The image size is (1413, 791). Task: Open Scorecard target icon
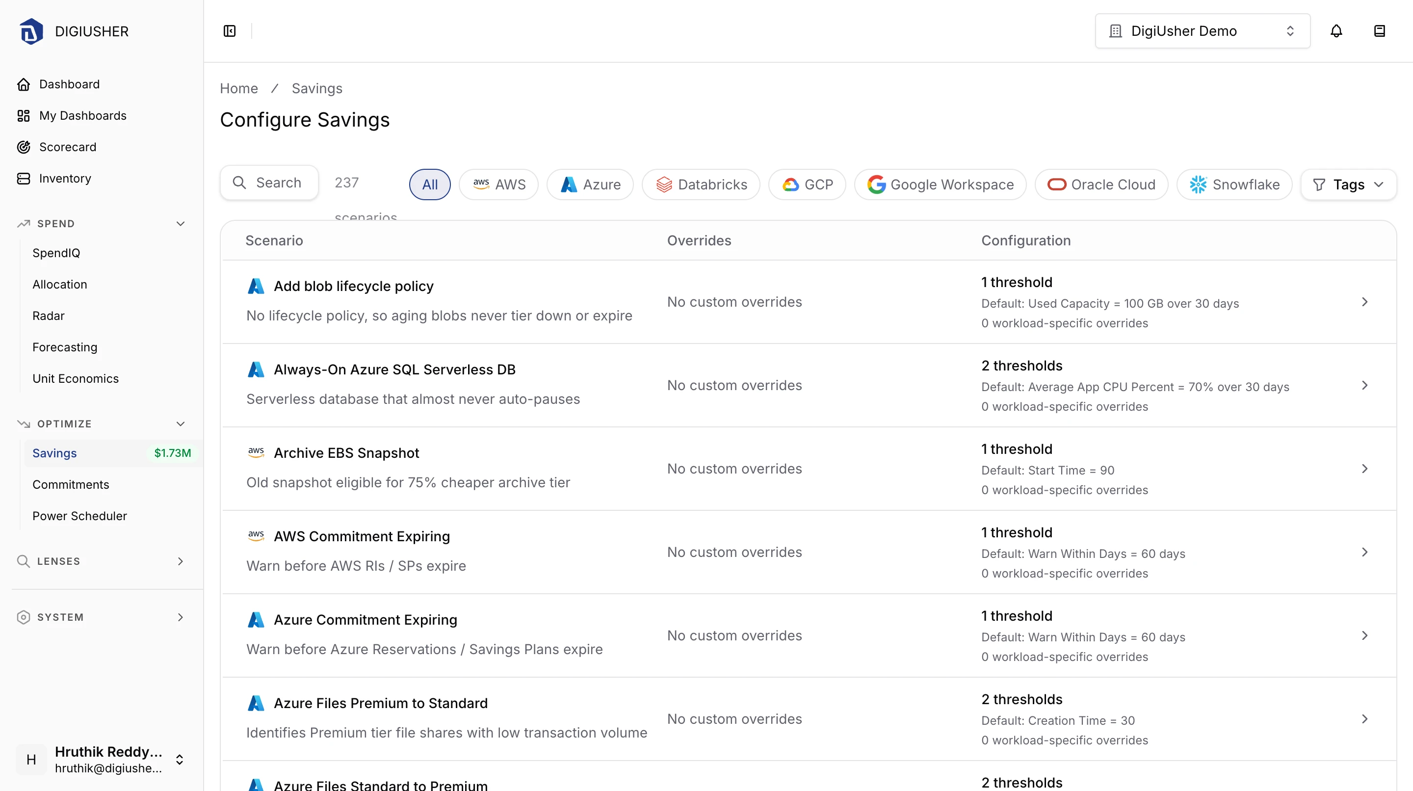tap(24, 147)
